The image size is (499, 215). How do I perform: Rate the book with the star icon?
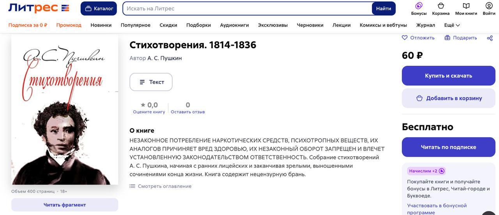[143, 105]
